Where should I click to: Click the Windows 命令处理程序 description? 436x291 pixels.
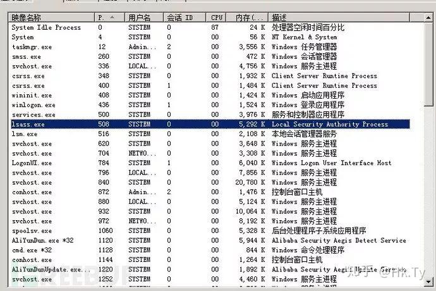[308, 250]
